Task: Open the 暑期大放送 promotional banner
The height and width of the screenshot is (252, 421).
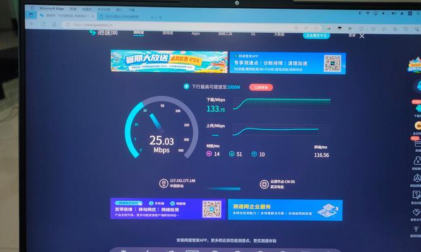Action: pos(169,61)
